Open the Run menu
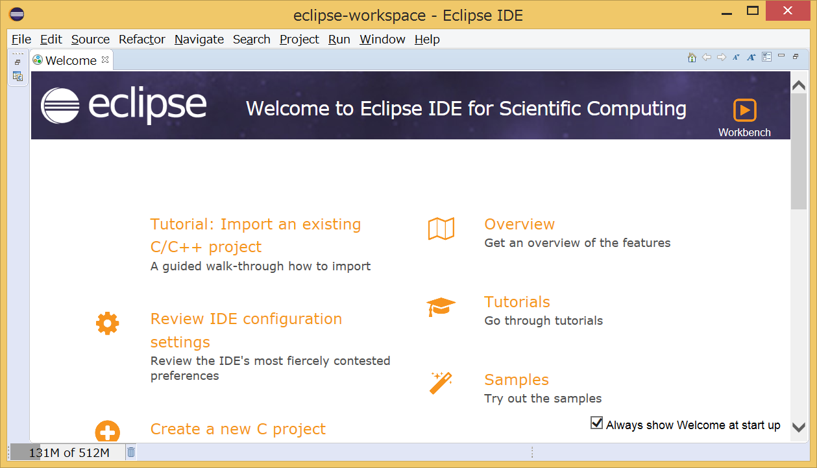The width and height of the screenshot is (817, 468). [339, 40]
